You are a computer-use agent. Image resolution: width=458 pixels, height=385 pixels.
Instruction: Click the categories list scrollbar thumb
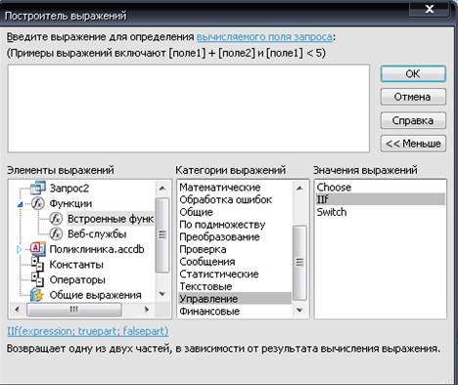(x=299, y=263)
